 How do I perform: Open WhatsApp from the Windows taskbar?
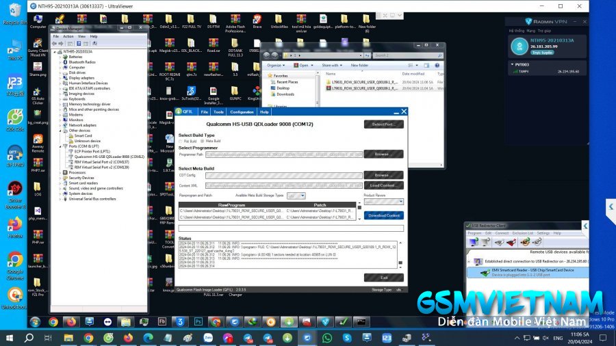pos(327,338)
